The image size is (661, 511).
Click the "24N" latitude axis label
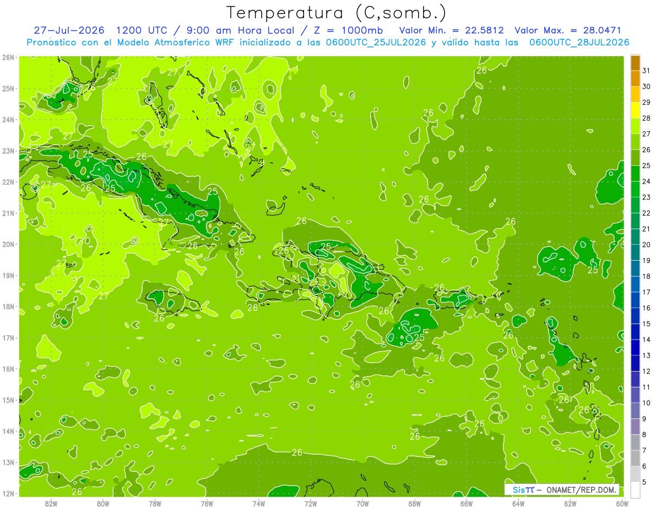pyautogui.click(x=8, y=120)
